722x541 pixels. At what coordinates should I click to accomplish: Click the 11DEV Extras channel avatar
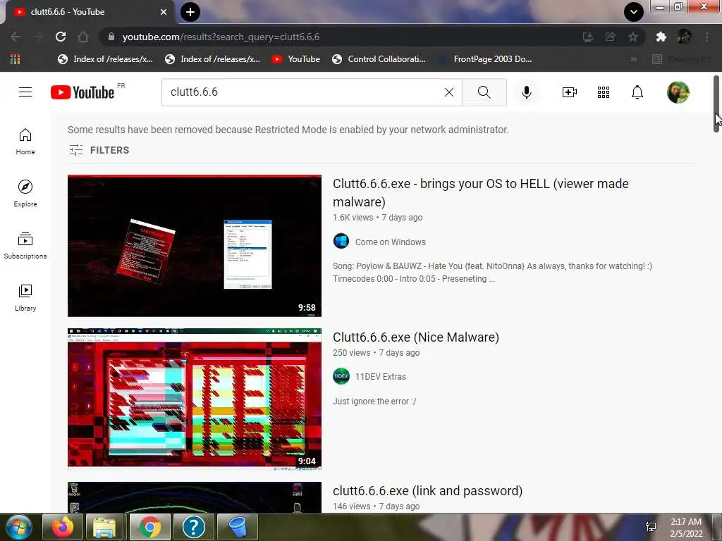click(341, 376)
